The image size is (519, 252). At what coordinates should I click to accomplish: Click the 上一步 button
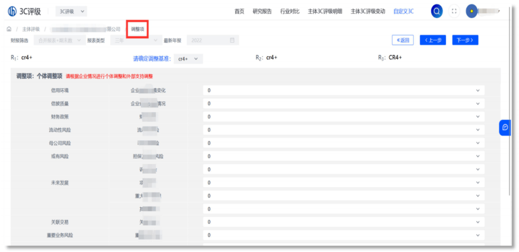click(433, 40)
